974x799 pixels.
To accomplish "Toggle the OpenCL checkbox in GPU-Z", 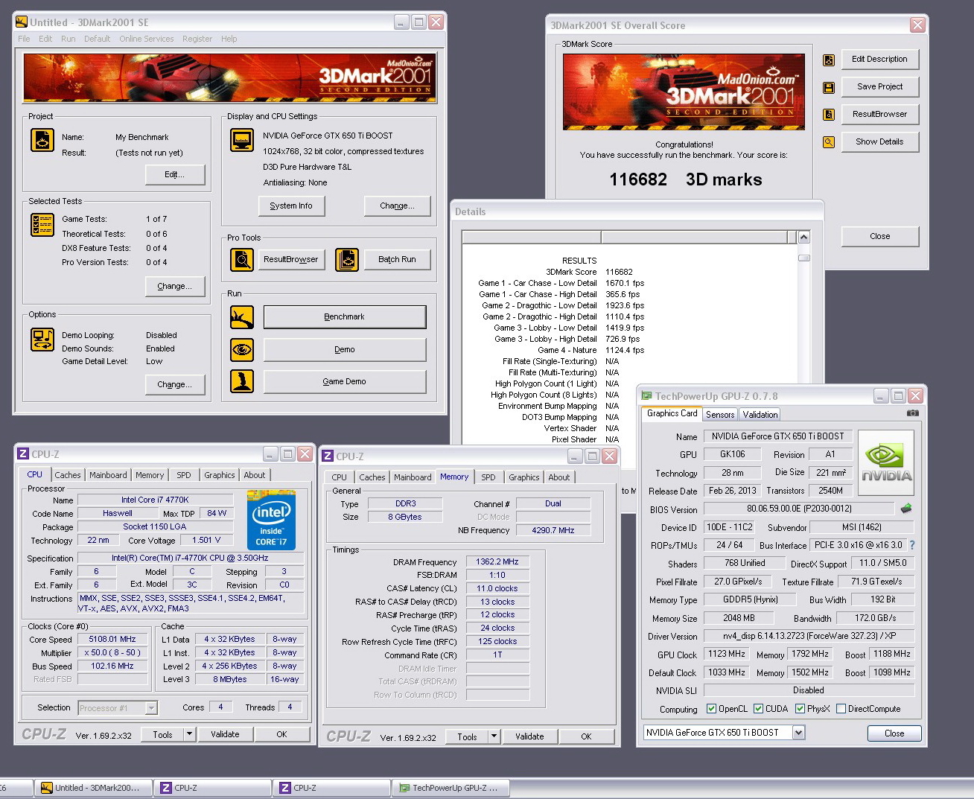I will point(711,709).
